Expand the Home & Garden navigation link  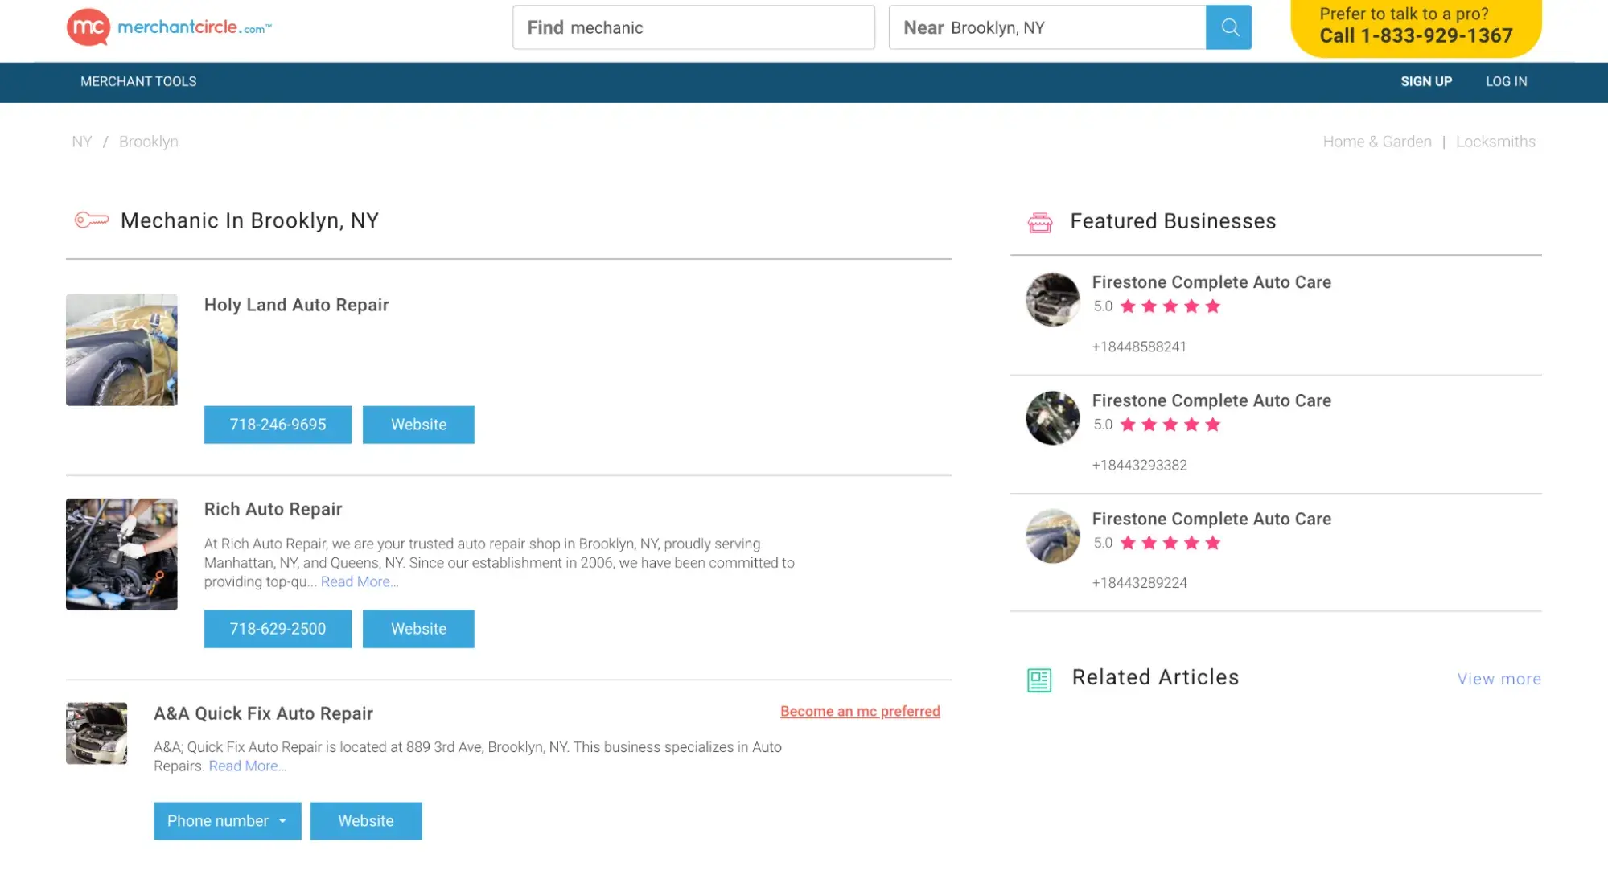coord(1377,142)
